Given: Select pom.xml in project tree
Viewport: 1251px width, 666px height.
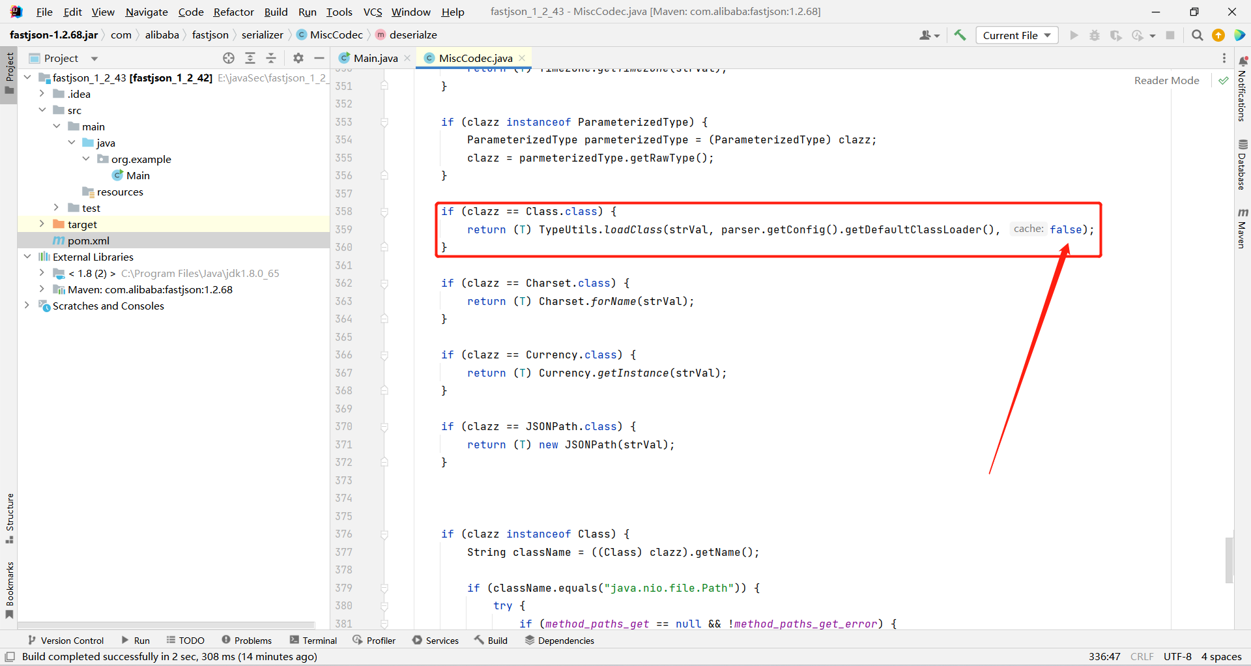Looking at the screenshot, I should click(x=174, y=240).
